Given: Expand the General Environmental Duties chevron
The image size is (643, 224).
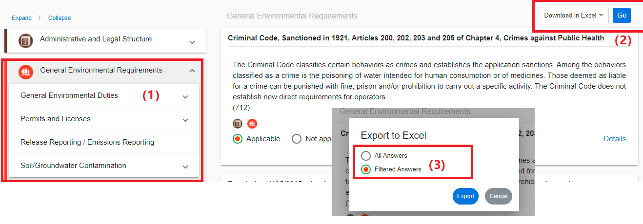Looking at the screenshot, I should tap(185, 97).
